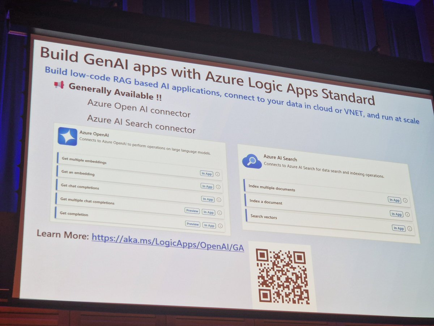
Task: Select the Get chat completions action
Action: coord(140,193)
